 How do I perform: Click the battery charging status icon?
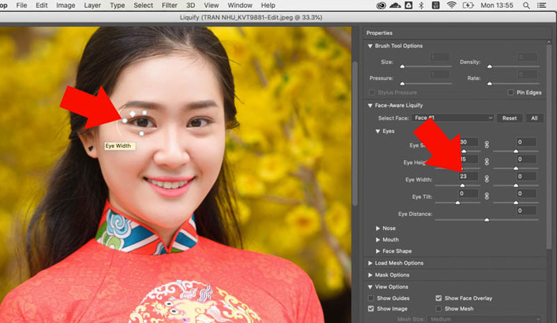(x=468, y=5)
